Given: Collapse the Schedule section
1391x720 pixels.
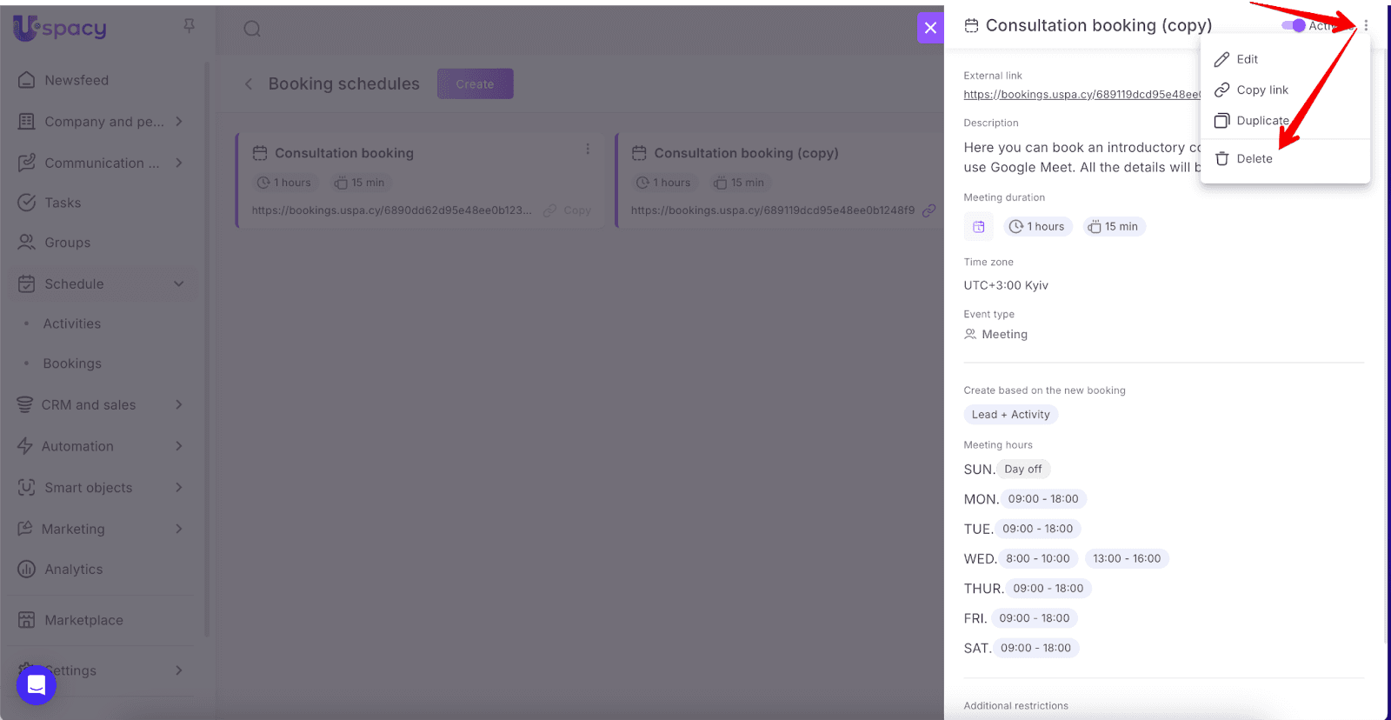Looking at the screenshot, I should coord(179,283).
